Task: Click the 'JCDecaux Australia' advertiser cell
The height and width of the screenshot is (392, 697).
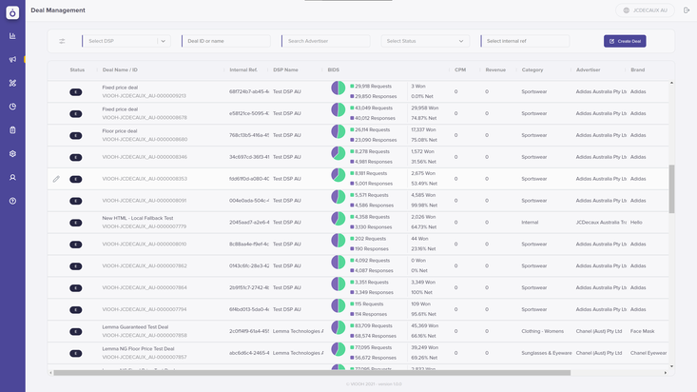Action: coord(601,223)
